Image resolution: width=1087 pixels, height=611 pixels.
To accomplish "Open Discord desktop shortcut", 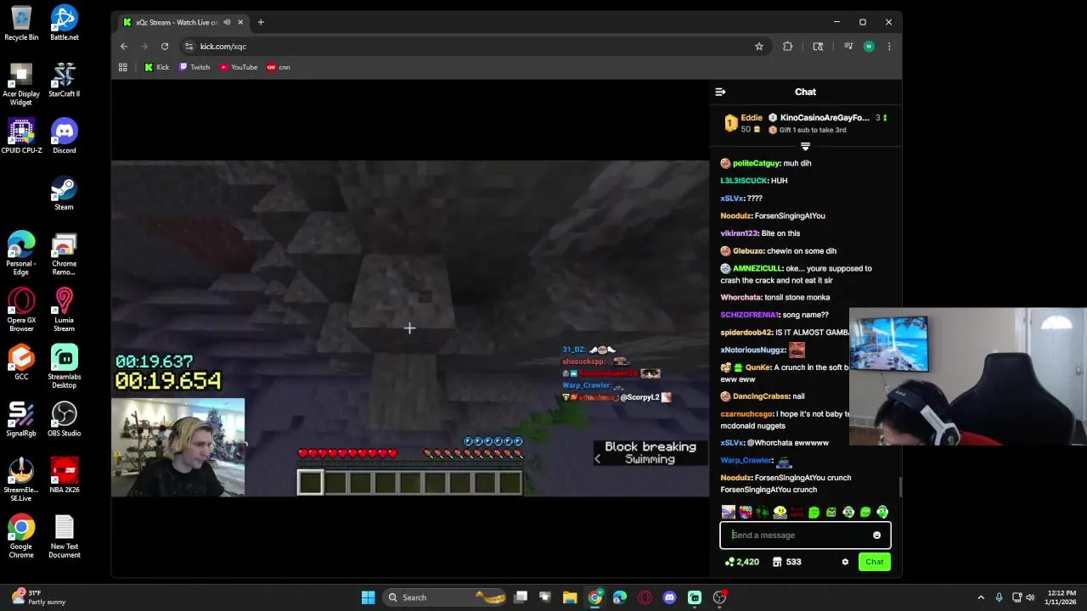I will tap(65, 137).
